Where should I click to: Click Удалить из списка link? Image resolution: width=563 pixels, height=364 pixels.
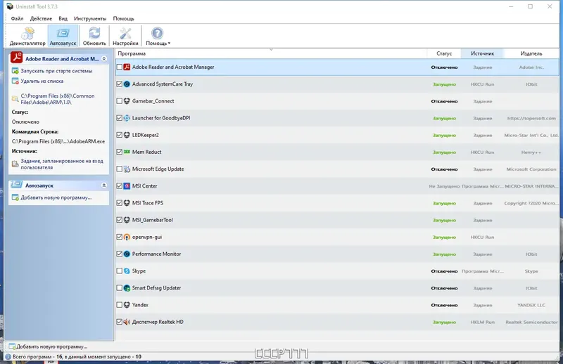click(42, 81)
